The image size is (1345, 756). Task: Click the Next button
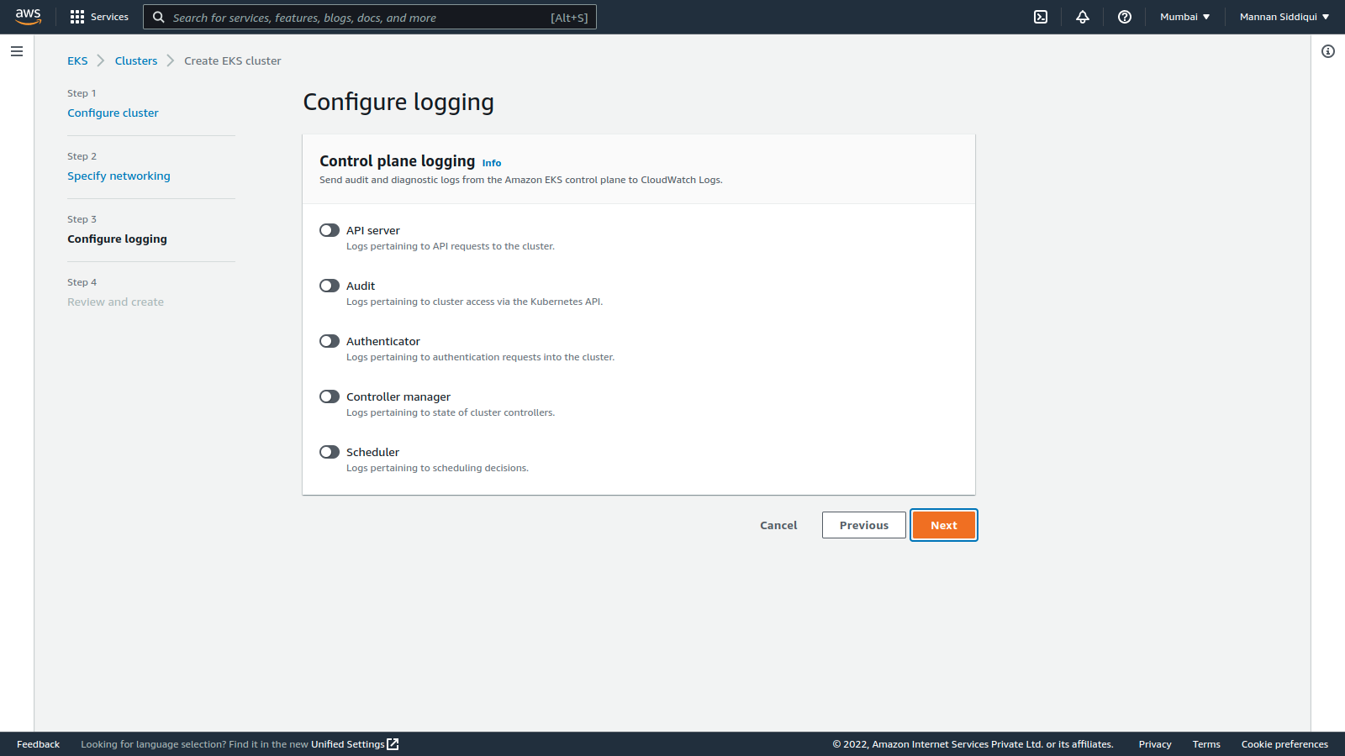coord(943,524)
